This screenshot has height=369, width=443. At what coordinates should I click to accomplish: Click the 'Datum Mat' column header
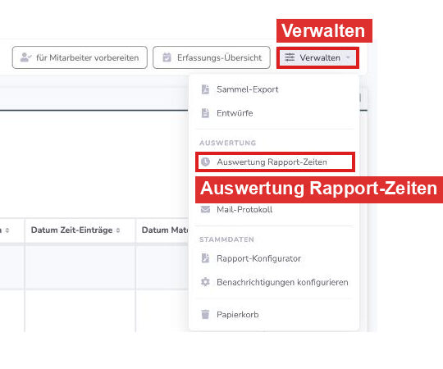162,230
